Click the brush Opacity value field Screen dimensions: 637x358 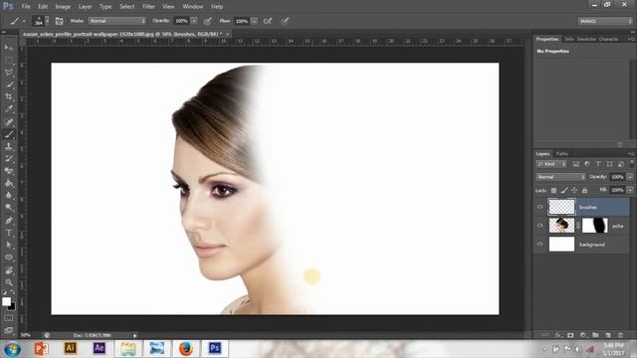(x=181, y=21)
